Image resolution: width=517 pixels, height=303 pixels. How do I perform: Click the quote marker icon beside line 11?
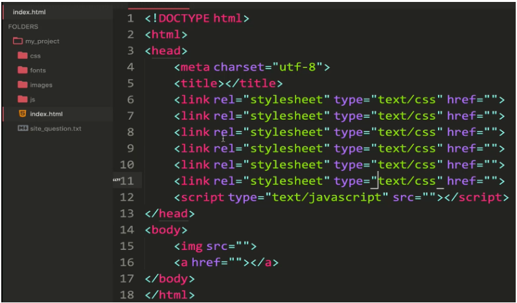click(116, 180)
